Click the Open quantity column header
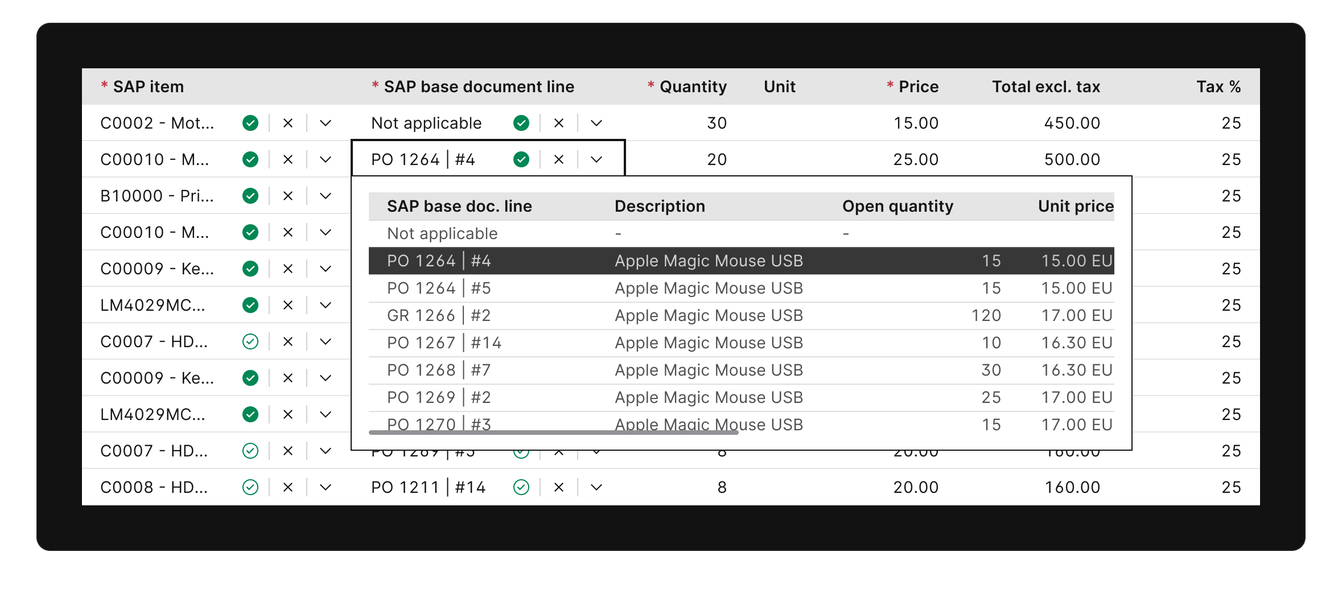Viewport: 1342px width, 601px height. [x=898, y=206]
